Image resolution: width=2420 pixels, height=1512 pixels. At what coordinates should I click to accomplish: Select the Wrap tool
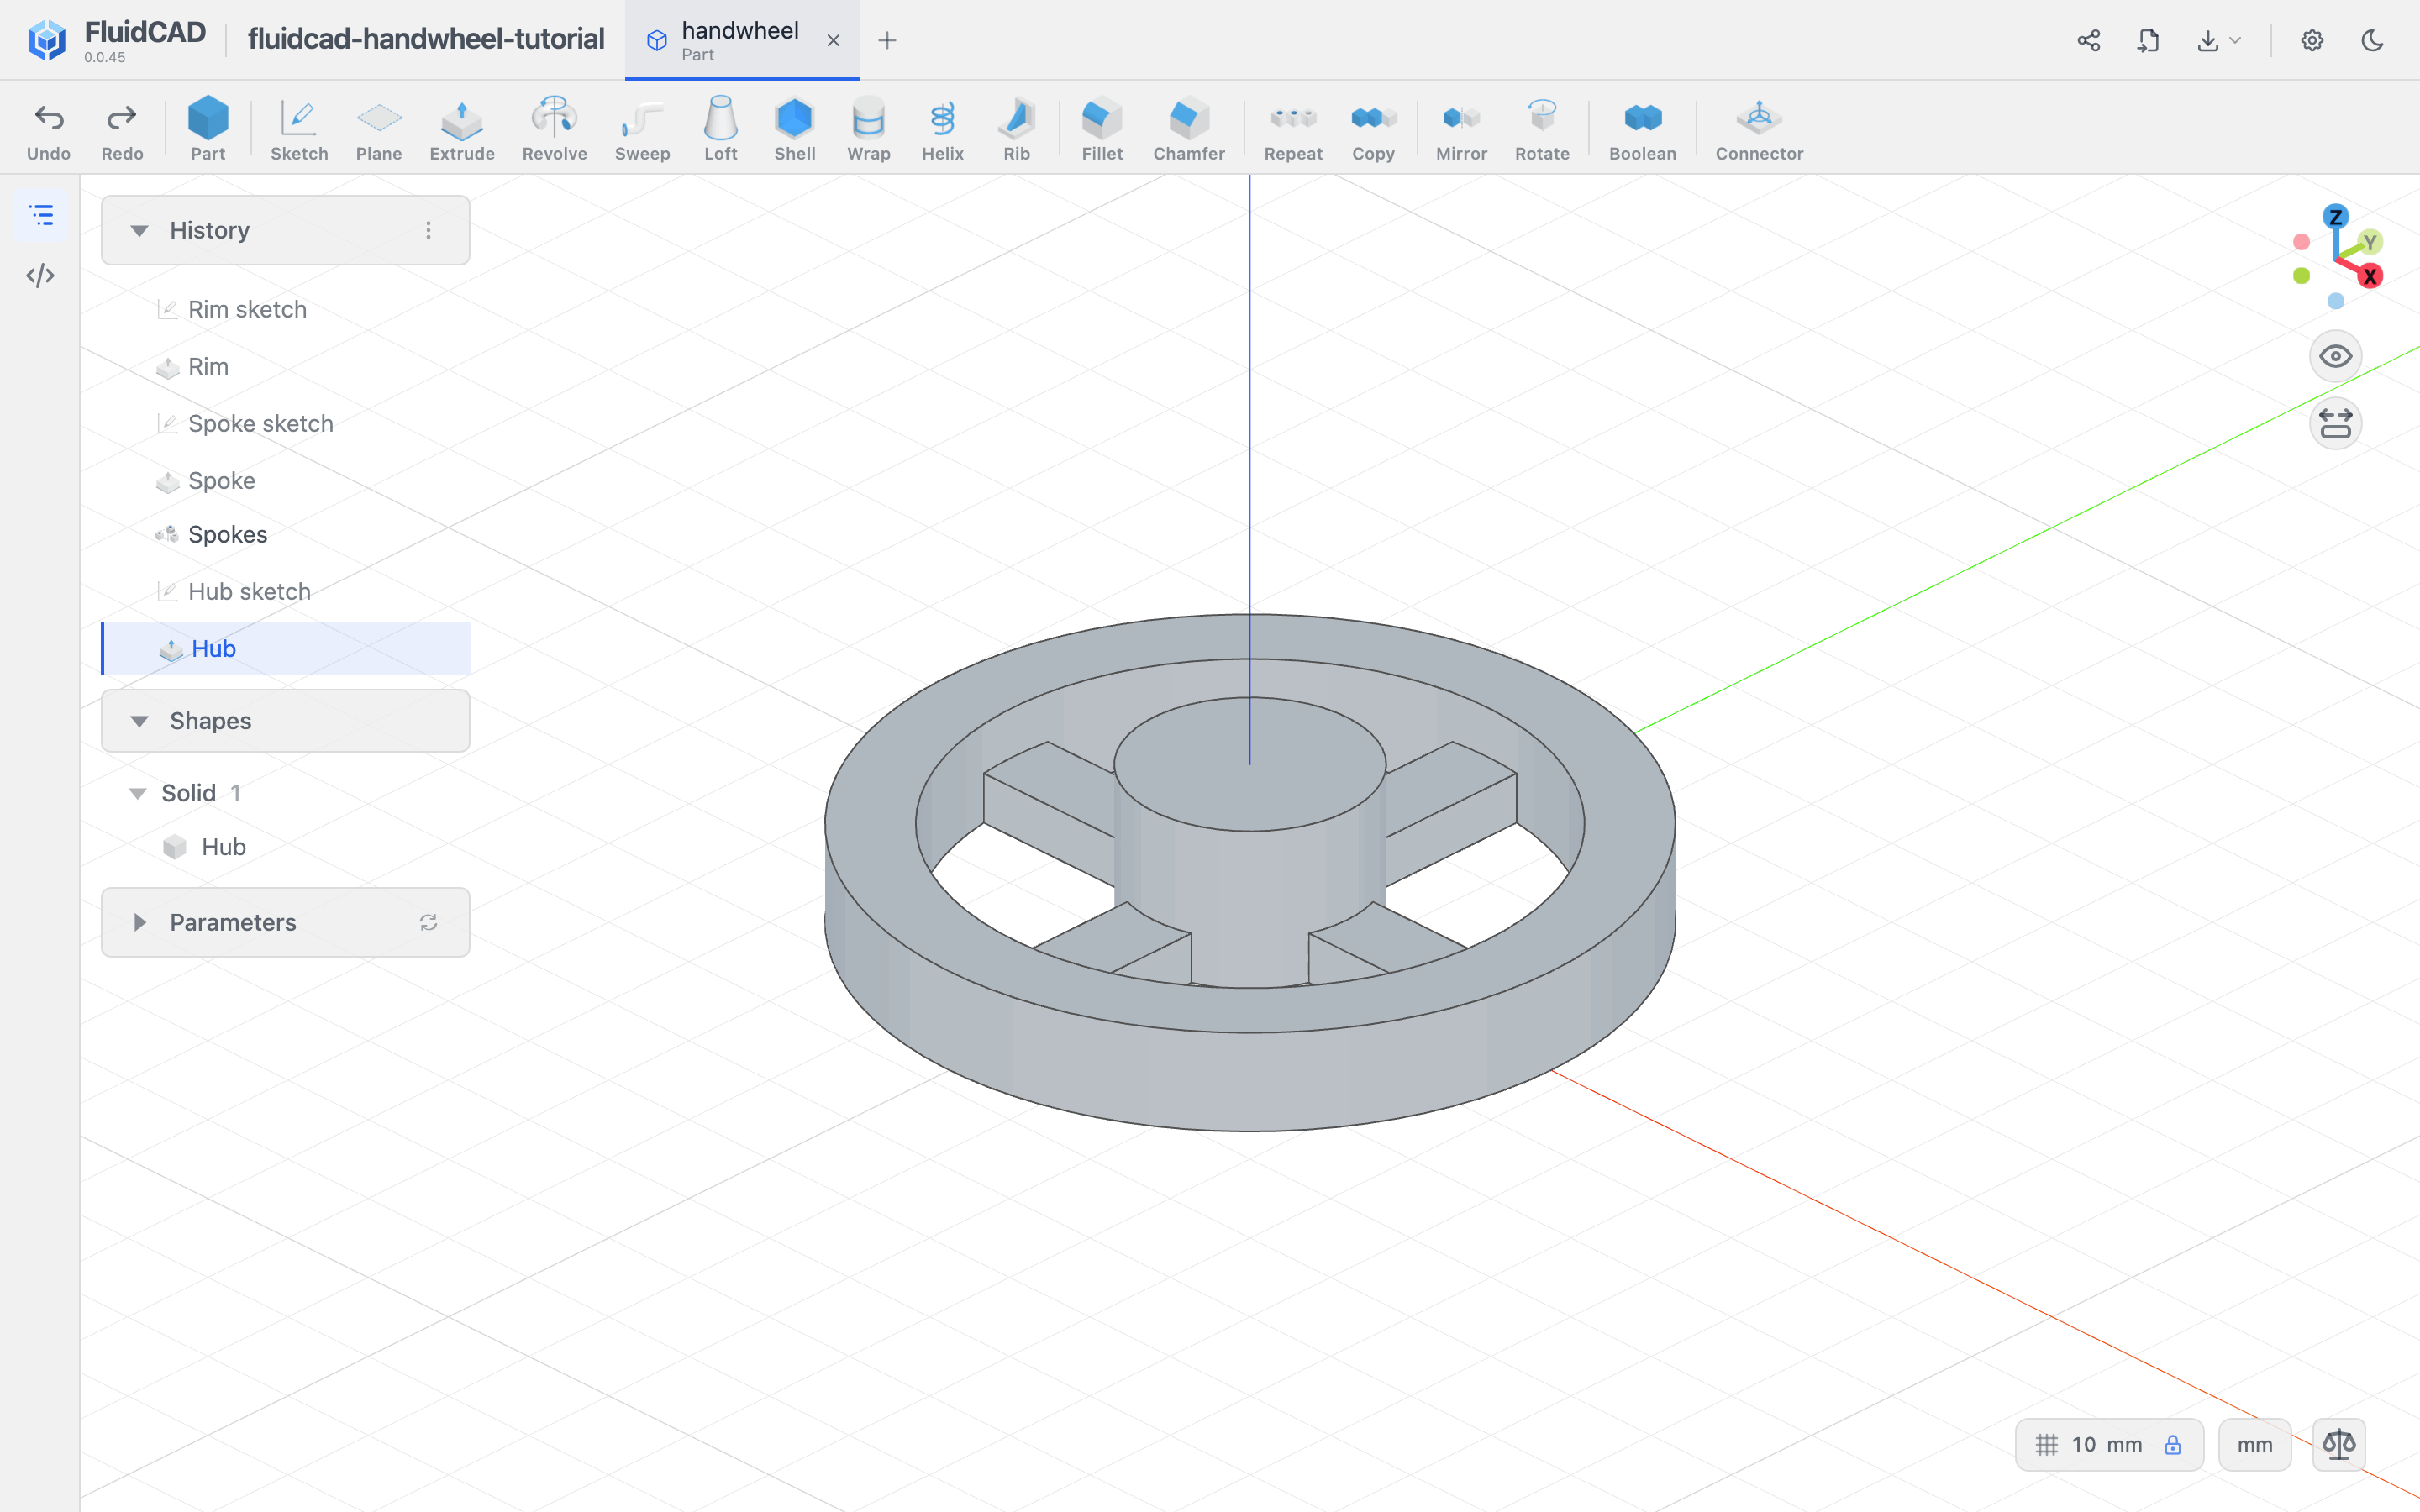coord(868,129)
